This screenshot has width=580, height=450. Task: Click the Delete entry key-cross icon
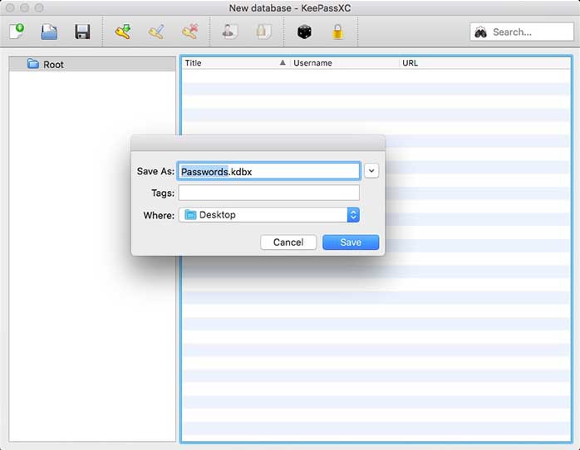coord(190,32)
